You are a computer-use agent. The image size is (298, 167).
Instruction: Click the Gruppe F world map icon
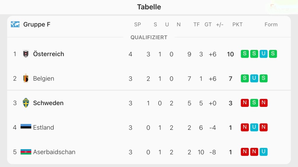(15, 24)
